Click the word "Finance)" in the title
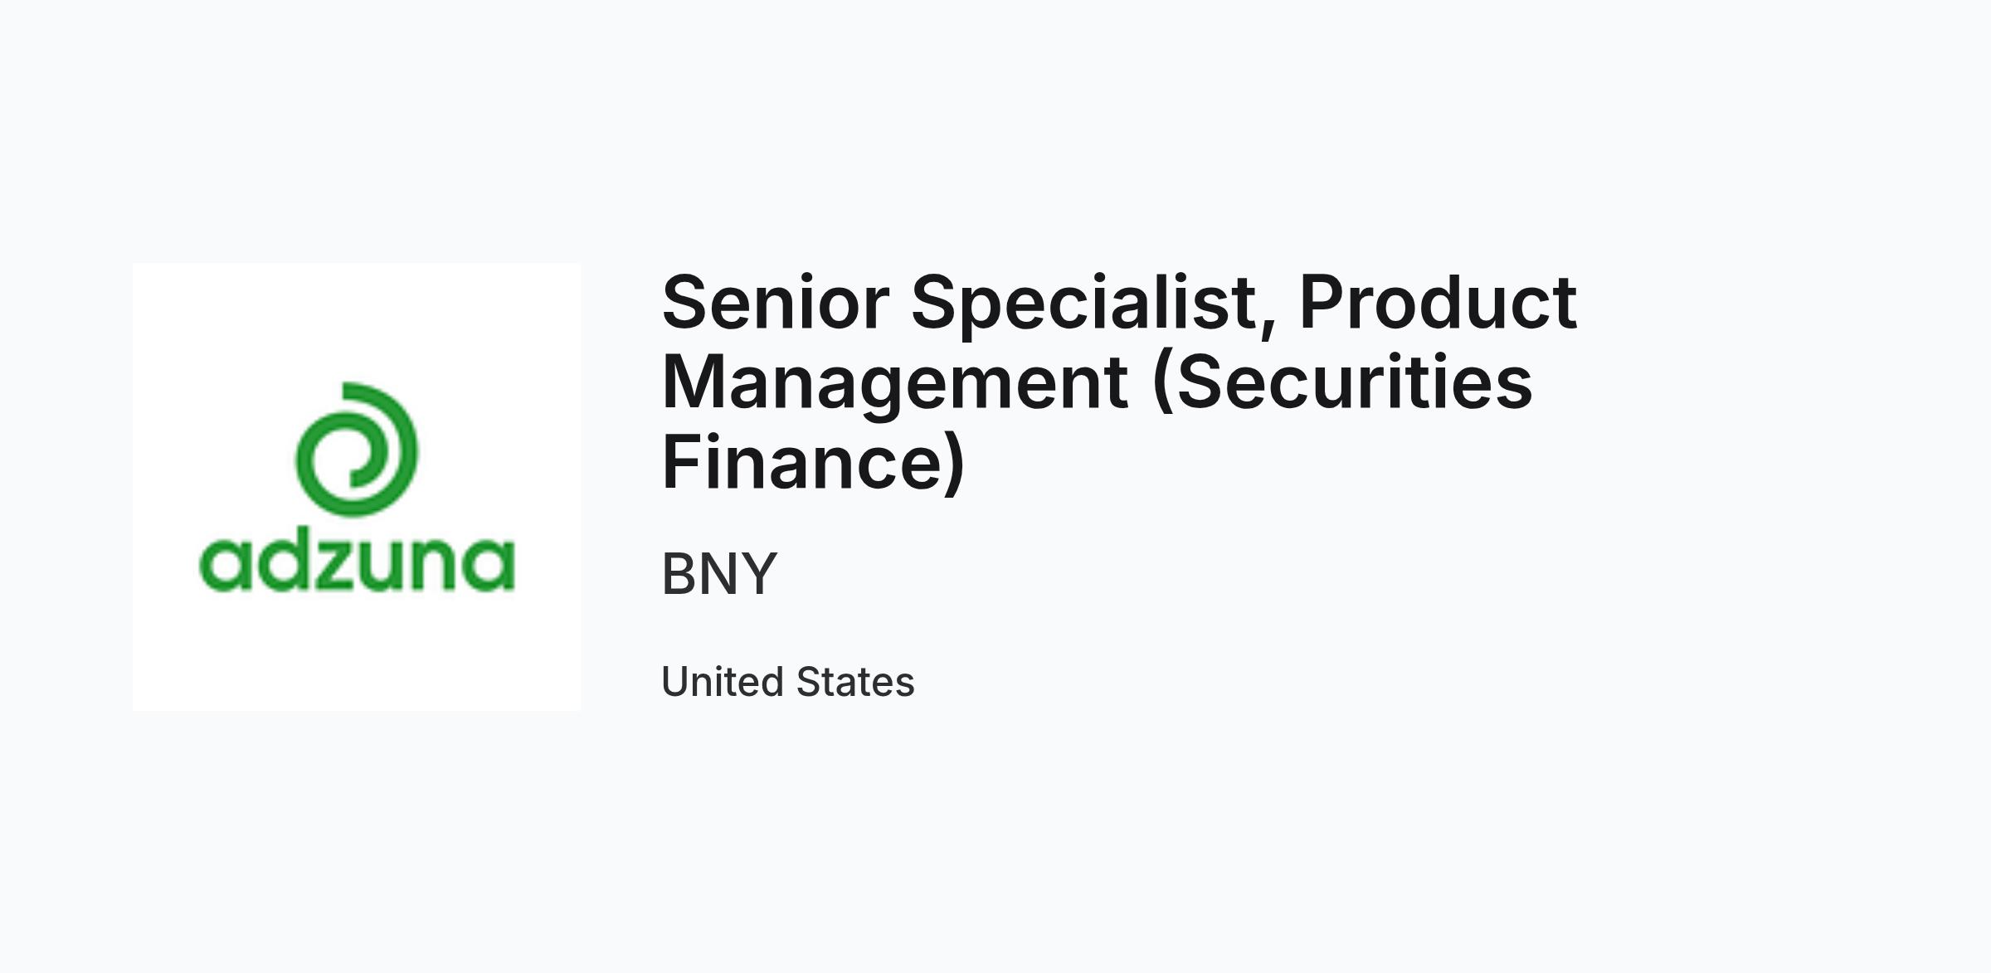1991x973 pixels. point(814,463)
